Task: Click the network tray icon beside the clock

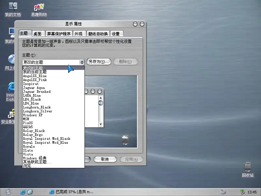Action: (x=242, y=192)
